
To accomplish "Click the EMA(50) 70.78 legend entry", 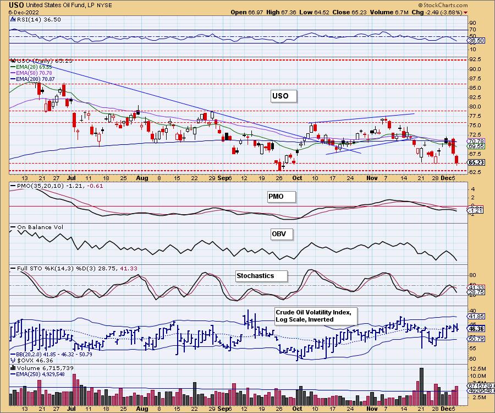I will (31, 73).
